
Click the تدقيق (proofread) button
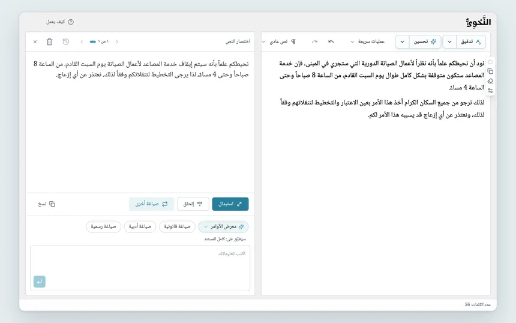(x=471, y=42)
